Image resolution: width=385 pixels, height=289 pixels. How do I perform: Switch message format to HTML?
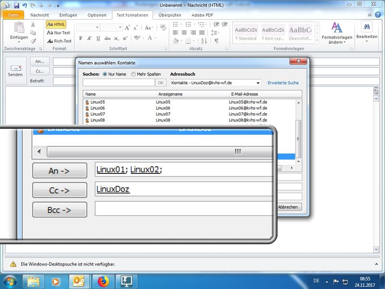click(x=56, y=24)
